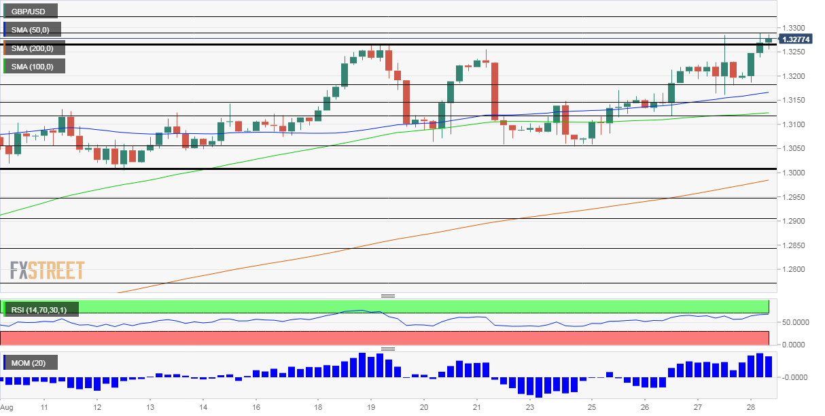Click the orange SMA 200 color swatch
Image resolution: width=825 pixels, height=416 pixels.
point(4,48)
